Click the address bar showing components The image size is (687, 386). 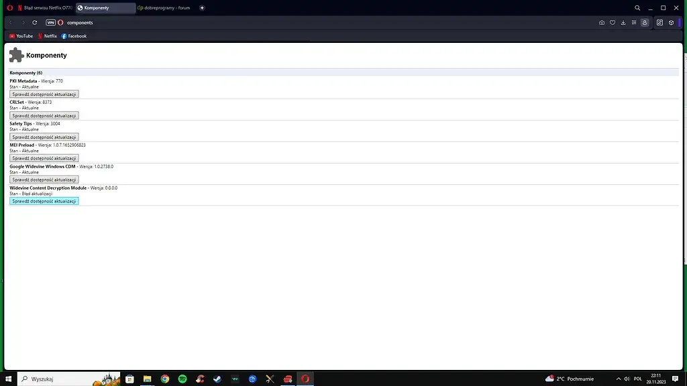pyautogui.click(x=329, y=22)
